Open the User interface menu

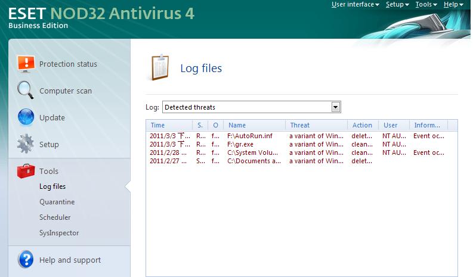coord(355,5)
